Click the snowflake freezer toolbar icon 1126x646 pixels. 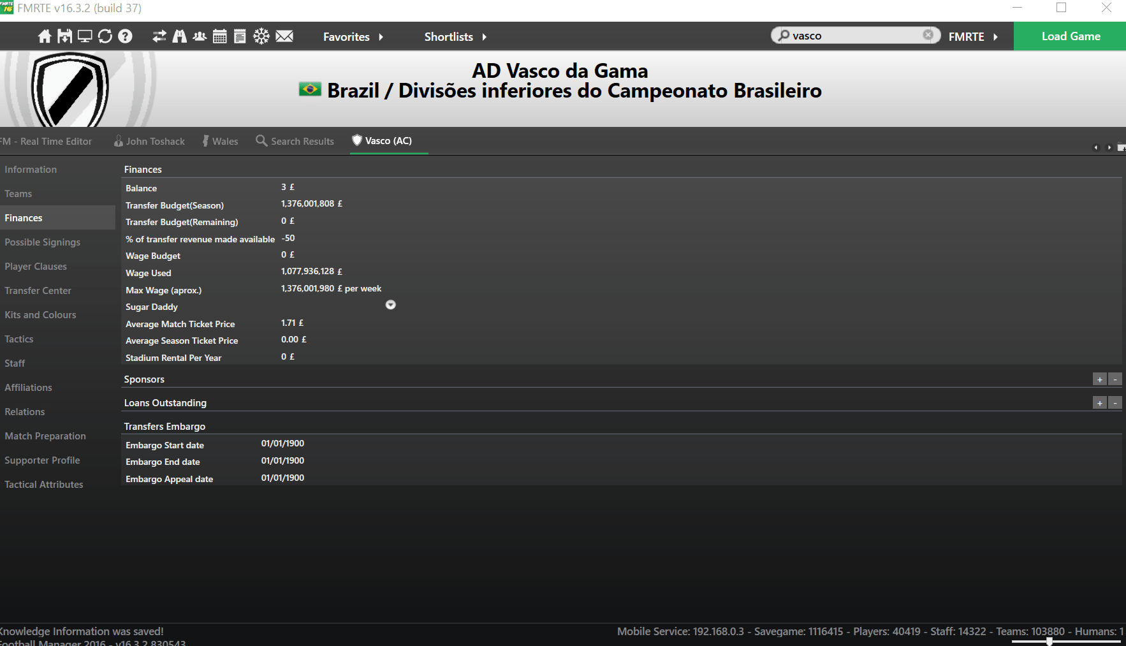261,36
